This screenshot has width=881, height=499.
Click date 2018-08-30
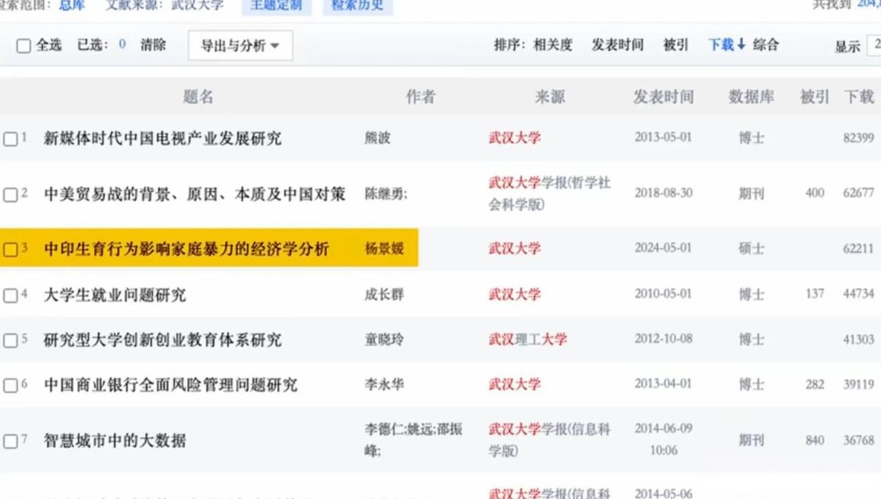(x=663, y=193)
